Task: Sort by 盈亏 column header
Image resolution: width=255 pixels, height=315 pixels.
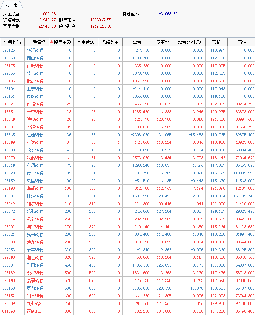Action: click(137, 42)
